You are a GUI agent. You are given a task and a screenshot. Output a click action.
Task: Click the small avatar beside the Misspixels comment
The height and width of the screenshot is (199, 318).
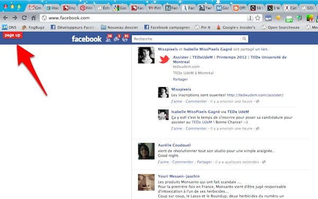(163, 92)
